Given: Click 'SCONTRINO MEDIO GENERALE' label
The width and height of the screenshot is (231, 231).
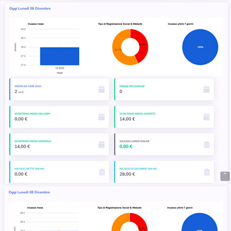Looking at the screenshot, I should click(33, 141).
